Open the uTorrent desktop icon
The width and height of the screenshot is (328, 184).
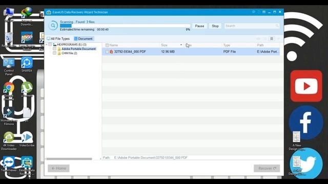tap(27, 89)
